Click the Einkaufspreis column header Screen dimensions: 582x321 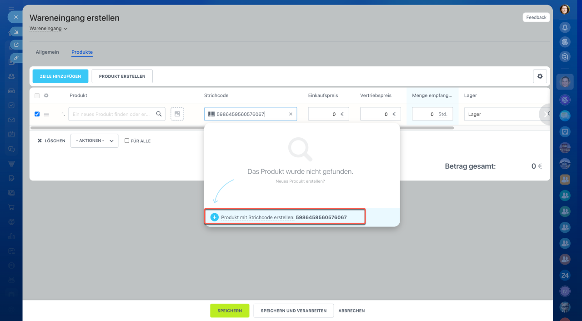[x=323, y=95]
